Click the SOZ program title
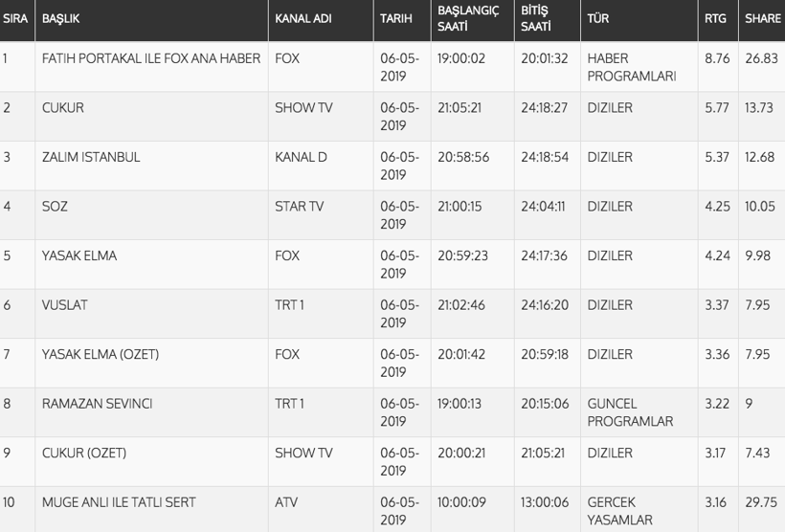This screenshot has width=785, height=532. coord(55,206)
